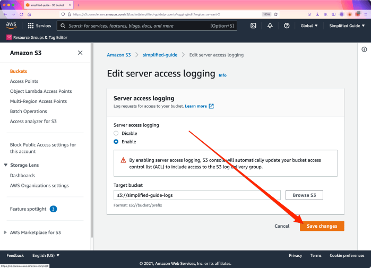
Task: Click the AWS services search field
Action: point(147,26)
